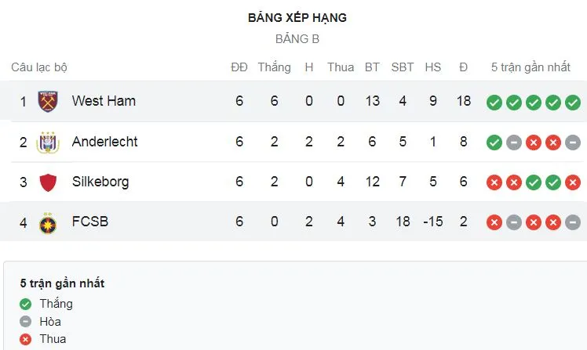The width and height of the screenshot is (587, 350).
Task: Click the Thắng column header
Action: point(274,67)
